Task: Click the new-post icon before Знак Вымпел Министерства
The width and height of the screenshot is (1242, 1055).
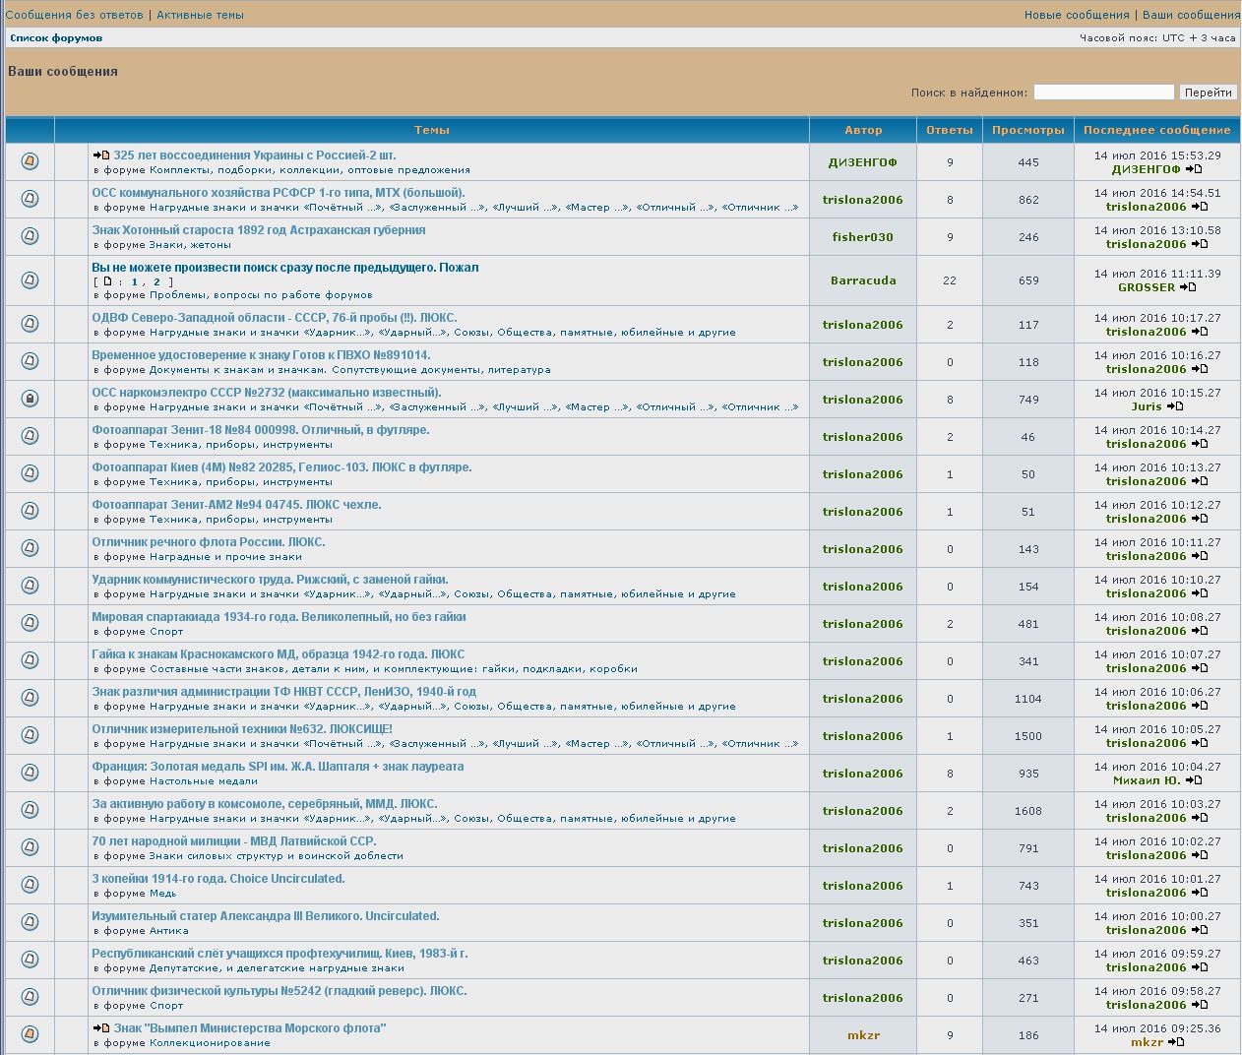Action: click(x=101, y=1028)
